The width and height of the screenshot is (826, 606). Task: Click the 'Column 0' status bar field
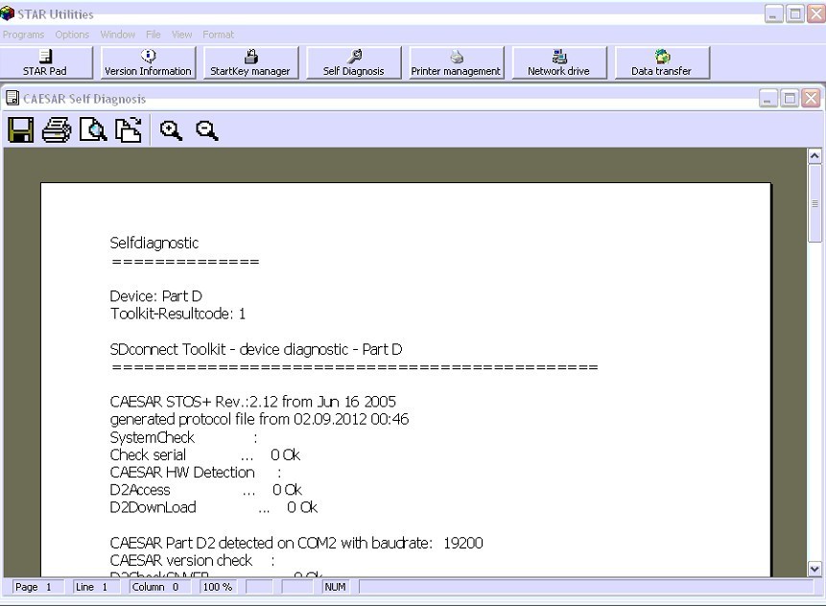coord(161,587)
